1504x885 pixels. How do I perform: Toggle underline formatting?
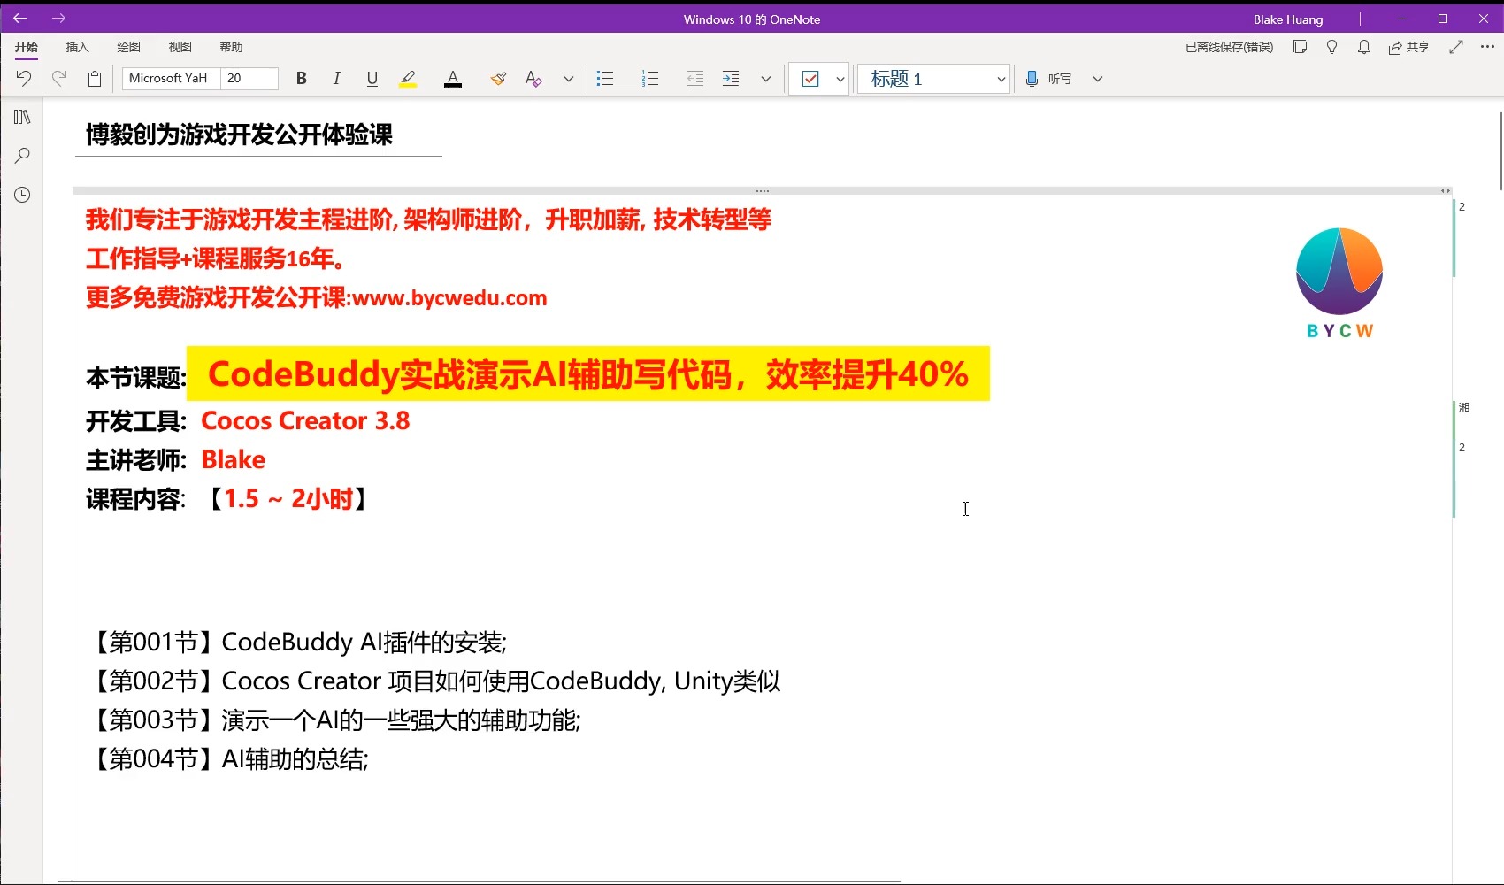click(372, 79)
